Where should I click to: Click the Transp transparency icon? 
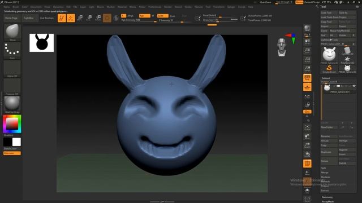[307, 173]
